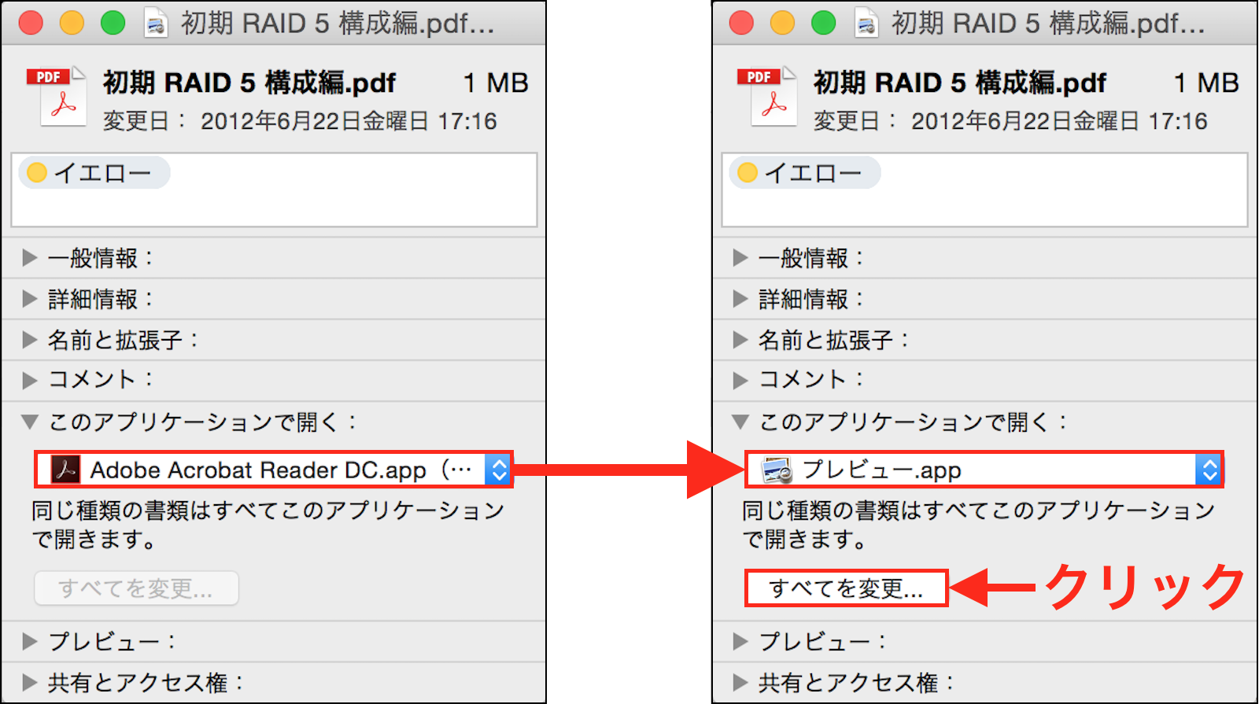Expand 一般情報 in the right window

click(740, 258)
